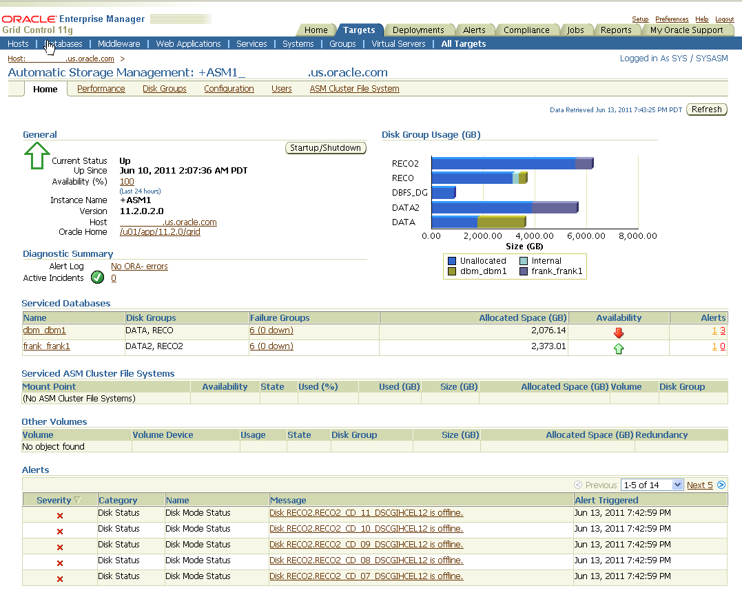The image size is (742, 597).
Task: Open the No ORA- errors alert log link
Action: click(139, 266)
